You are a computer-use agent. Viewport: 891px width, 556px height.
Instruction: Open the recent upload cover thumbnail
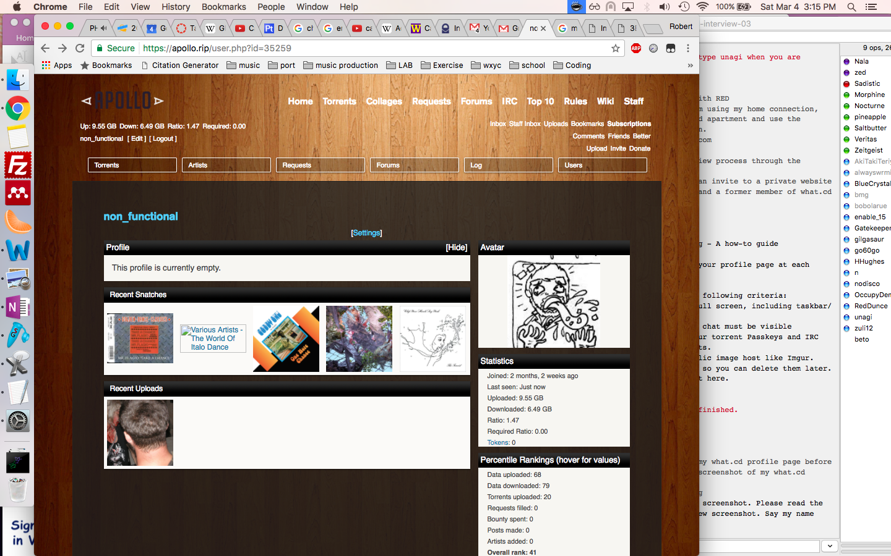pos(140,432)
